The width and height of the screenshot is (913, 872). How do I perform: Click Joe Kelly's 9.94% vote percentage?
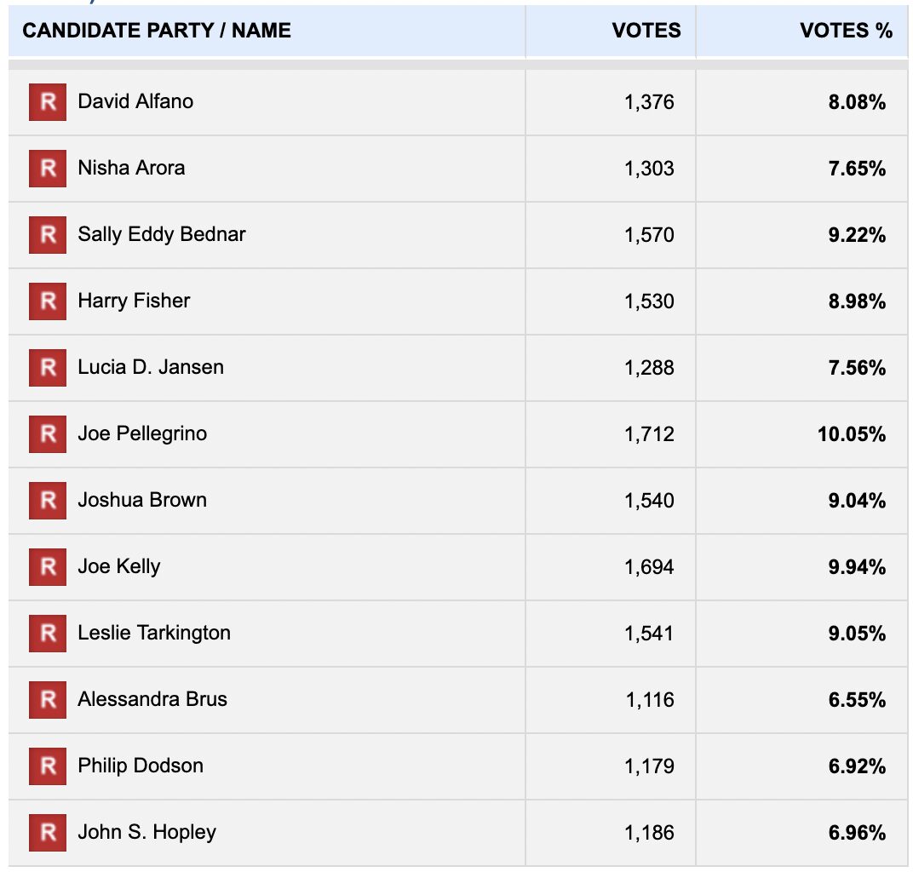pos(857,567)
